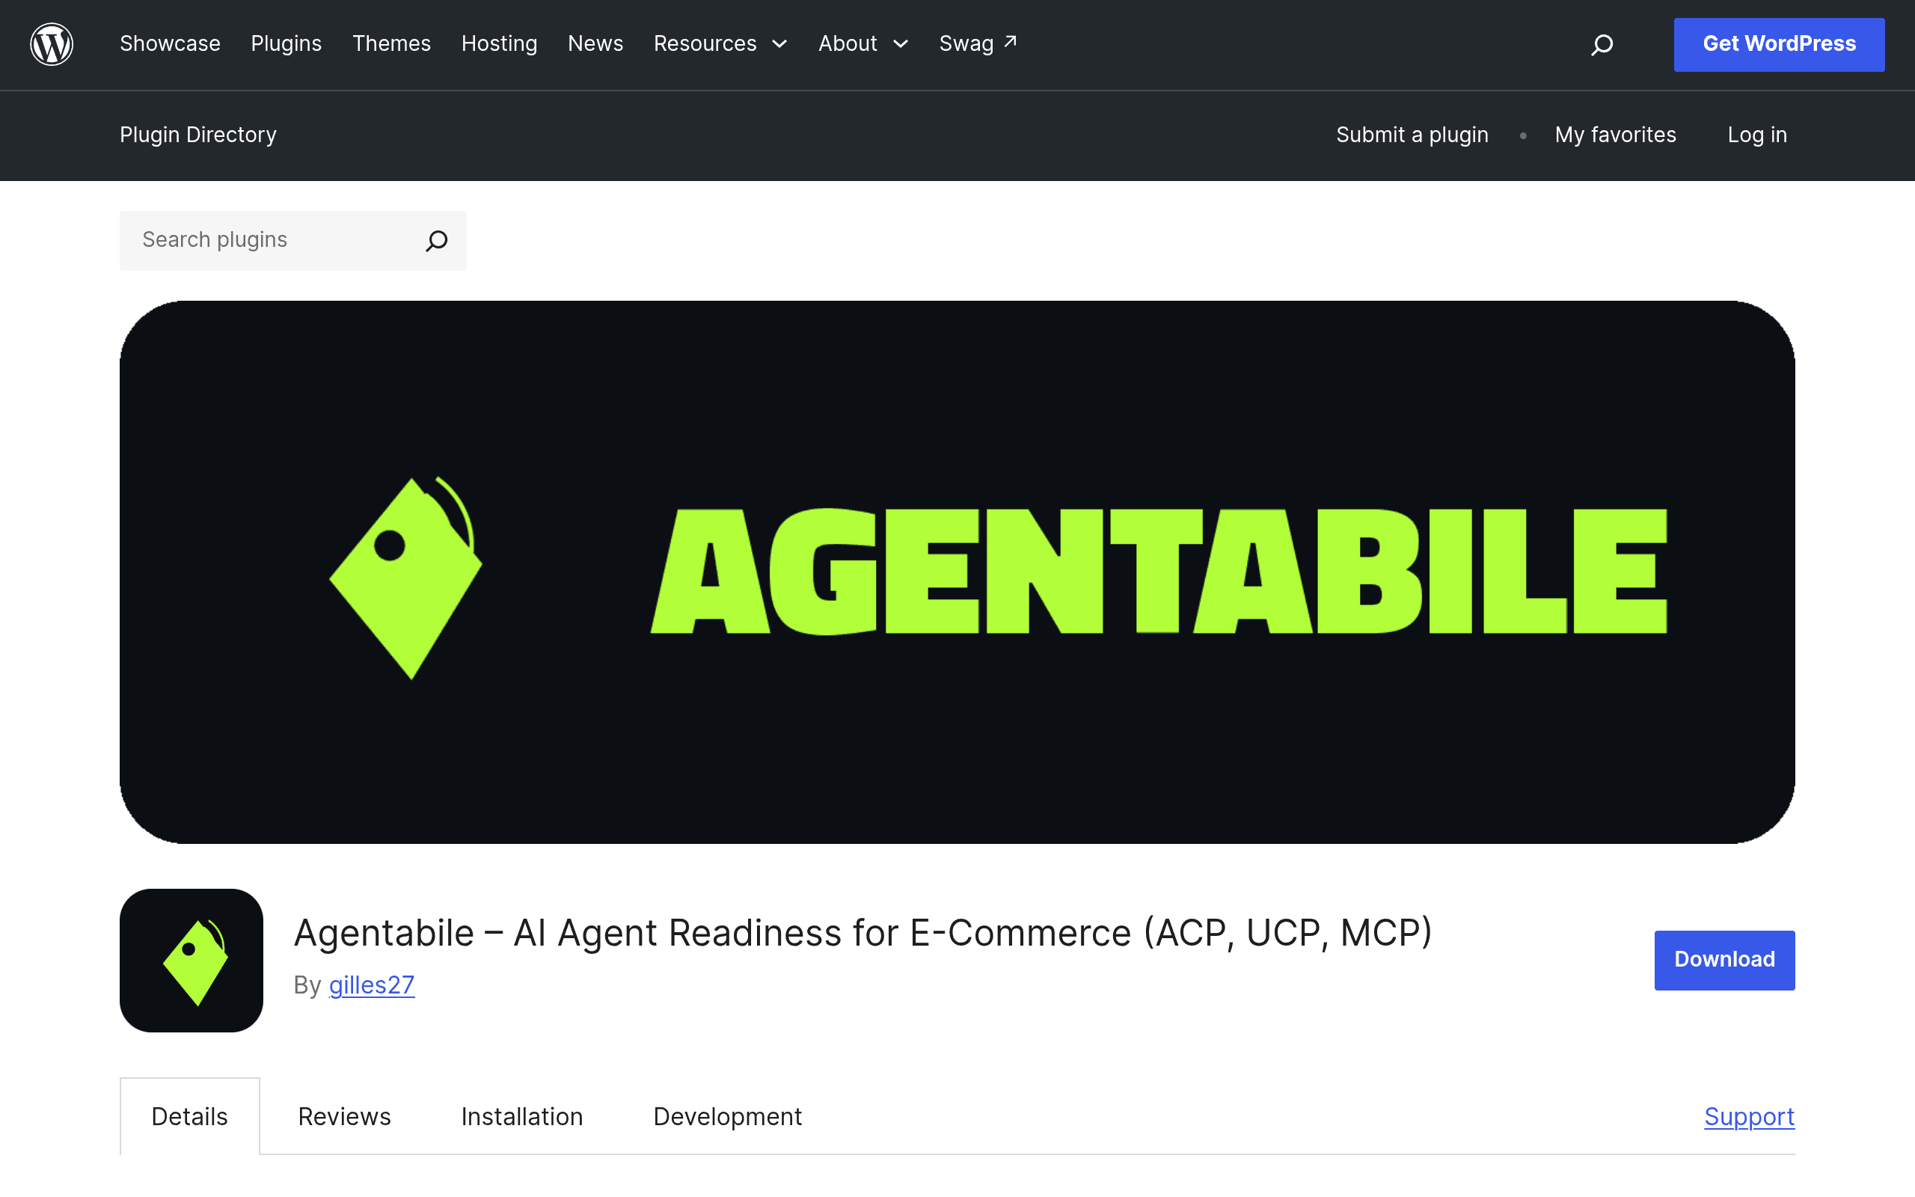Open the News navigation link

(596, 43)
